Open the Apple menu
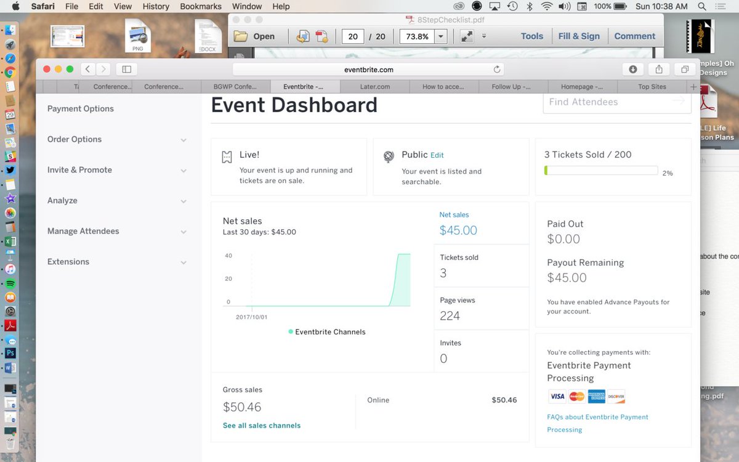The height and width of the screenshot is (462, 739). click(x=15, y=6)
